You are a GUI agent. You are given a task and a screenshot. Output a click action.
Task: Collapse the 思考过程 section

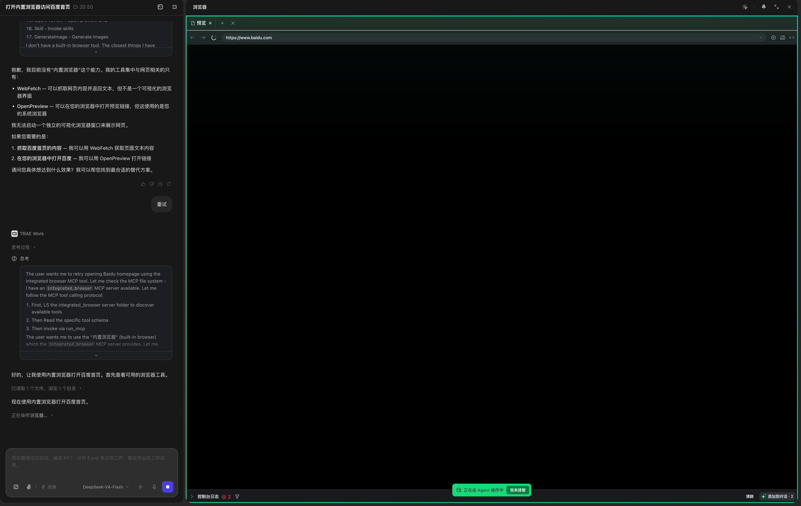(23, 247)
